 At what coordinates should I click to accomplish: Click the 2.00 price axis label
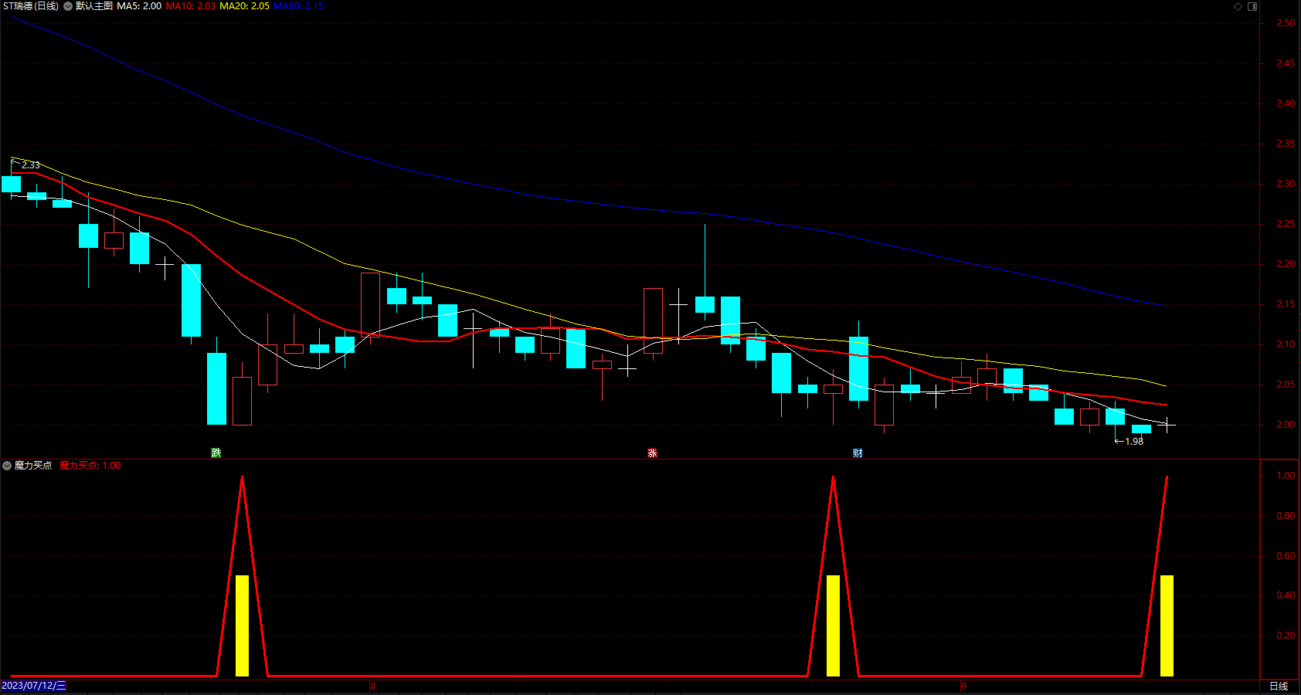pos(1286,425)
